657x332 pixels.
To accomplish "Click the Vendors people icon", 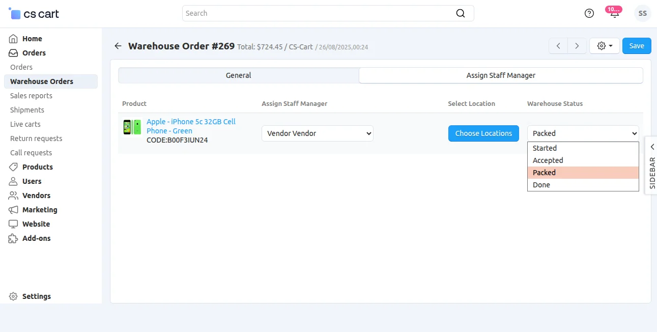I will [x=13, y=196].
